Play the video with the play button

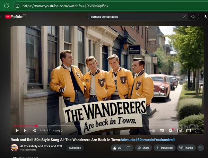point(17,131)
